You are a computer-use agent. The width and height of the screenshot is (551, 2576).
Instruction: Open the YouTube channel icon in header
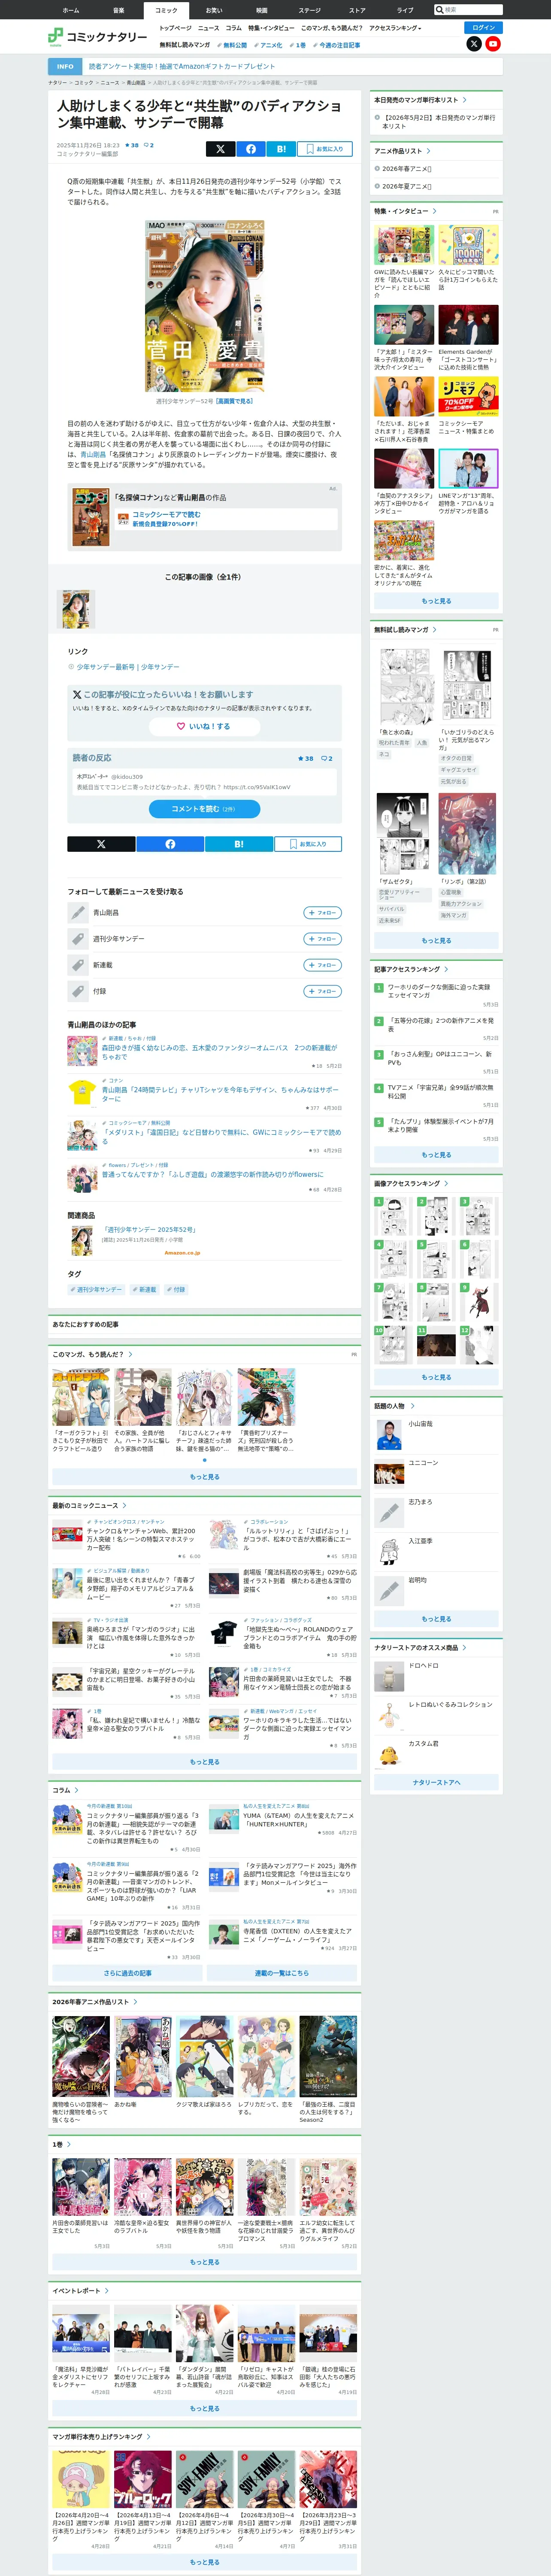tap(493, 44)
